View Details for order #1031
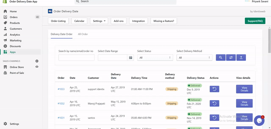This screenshot has height=129, width=271. tap(244, 117)
